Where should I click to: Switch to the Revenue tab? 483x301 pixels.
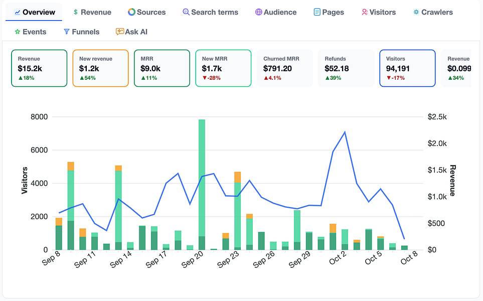coord(92,12)
